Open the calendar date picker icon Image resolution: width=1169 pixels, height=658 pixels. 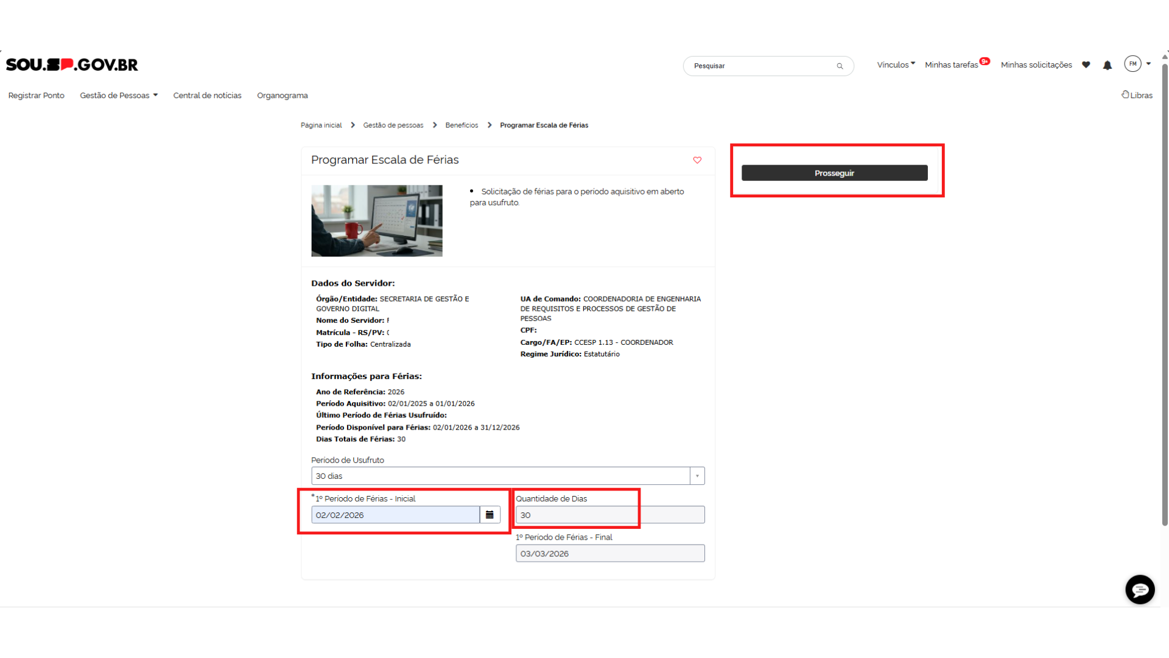(490, 515)
